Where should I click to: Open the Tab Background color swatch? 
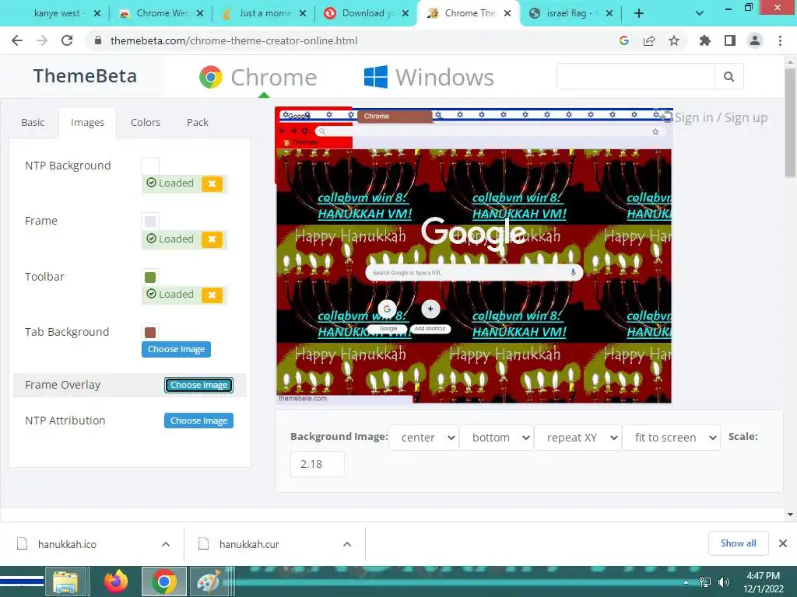tap(150, 332)
